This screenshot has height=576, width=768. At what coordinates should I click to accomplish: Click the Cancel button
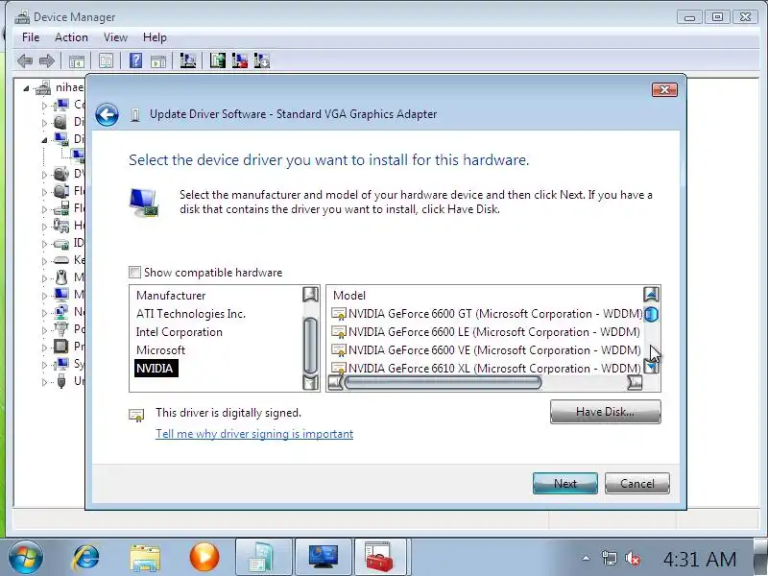click(637, 484)
